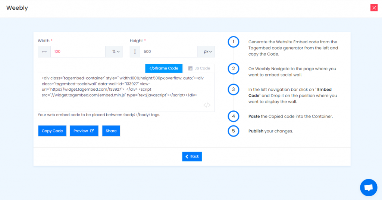Click inside the embed code text area
Viewport: 382px width, 200px height.
(x=126, y=92)
